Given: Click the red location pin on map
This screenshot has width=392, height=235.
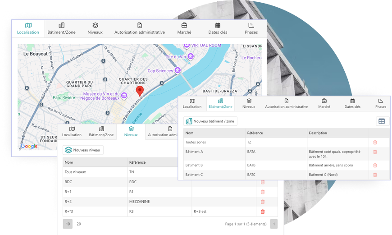Looking at the screenshot, I should pyautogui.click(x=140, y=91).
